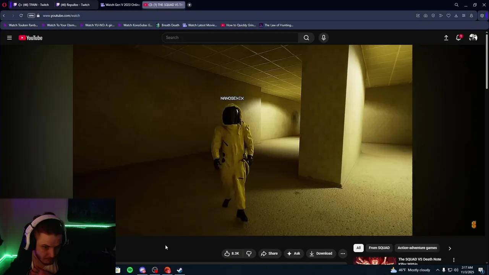
Task: Open the Watch To Your Etern... bookmark
Action: tap(59, 25)
